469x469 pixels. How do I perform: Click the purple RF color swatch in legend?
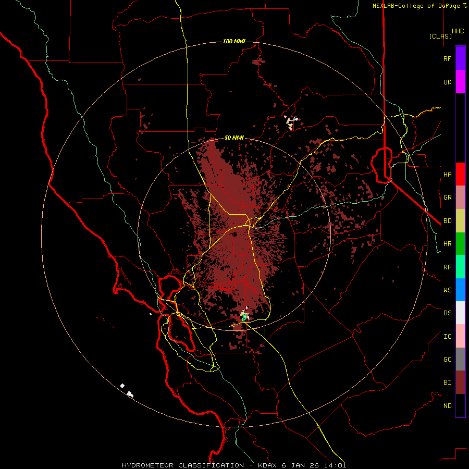tap(460, 58)
